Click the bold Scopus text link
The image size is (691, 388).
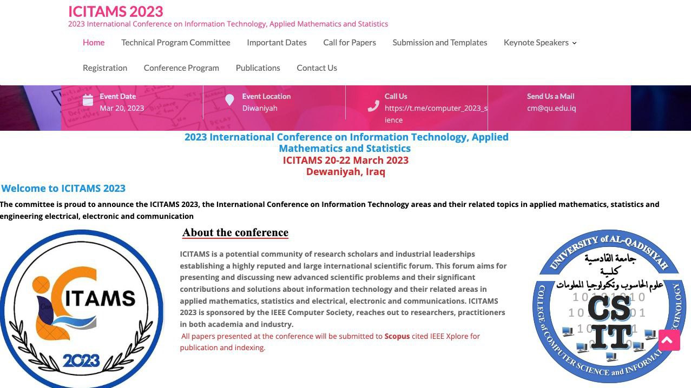(397, 336)
